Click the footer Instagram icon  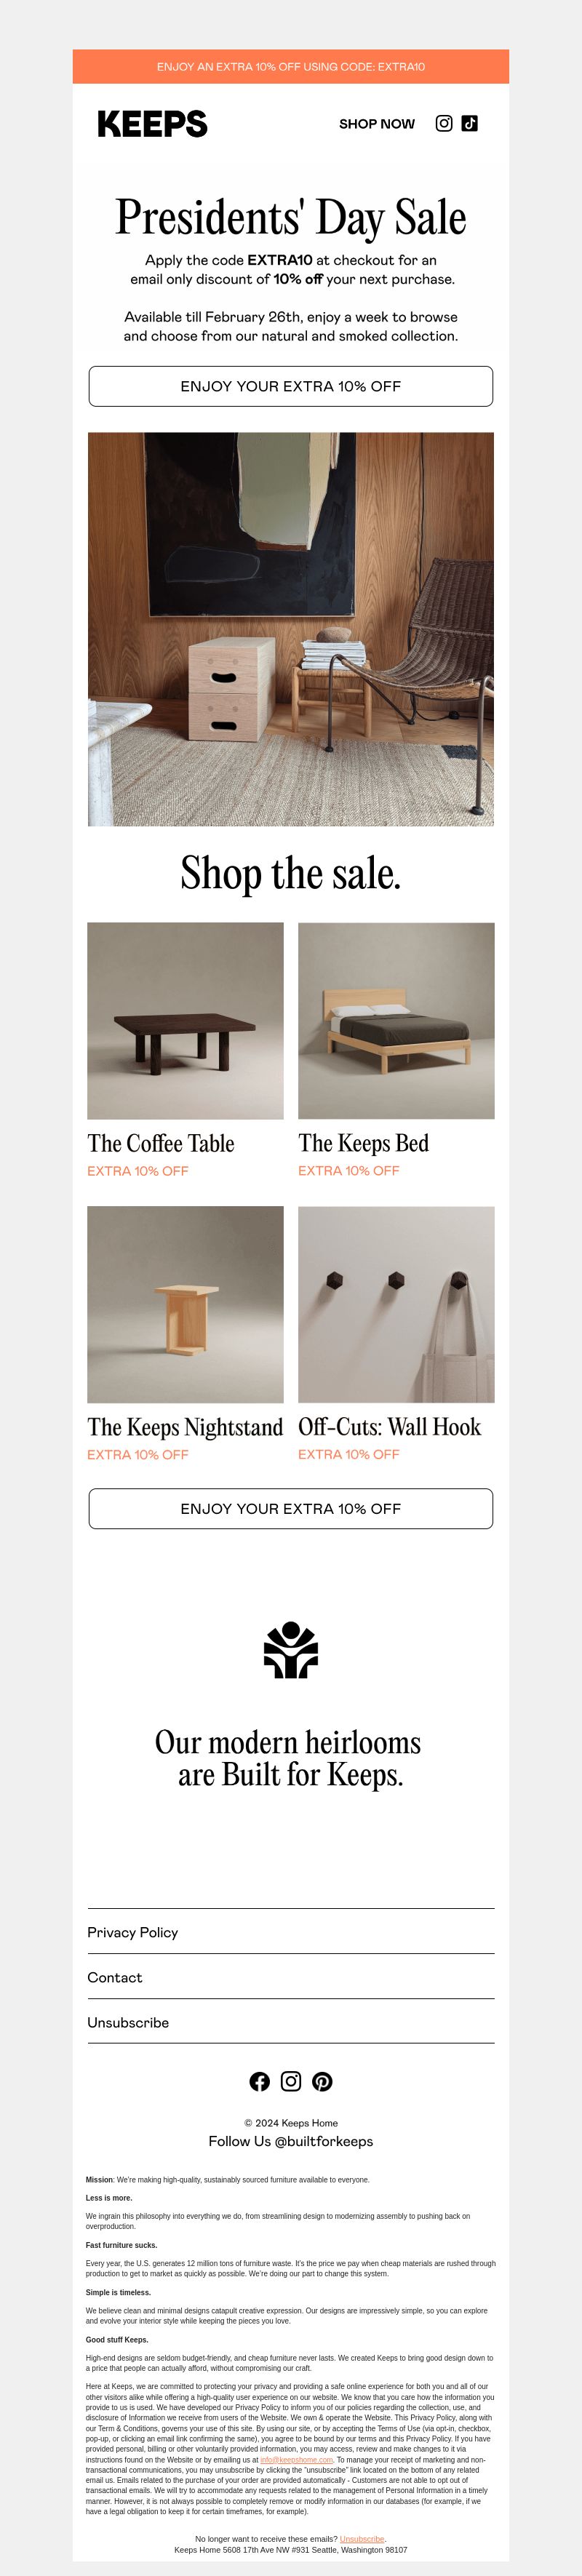[291, 2081]
